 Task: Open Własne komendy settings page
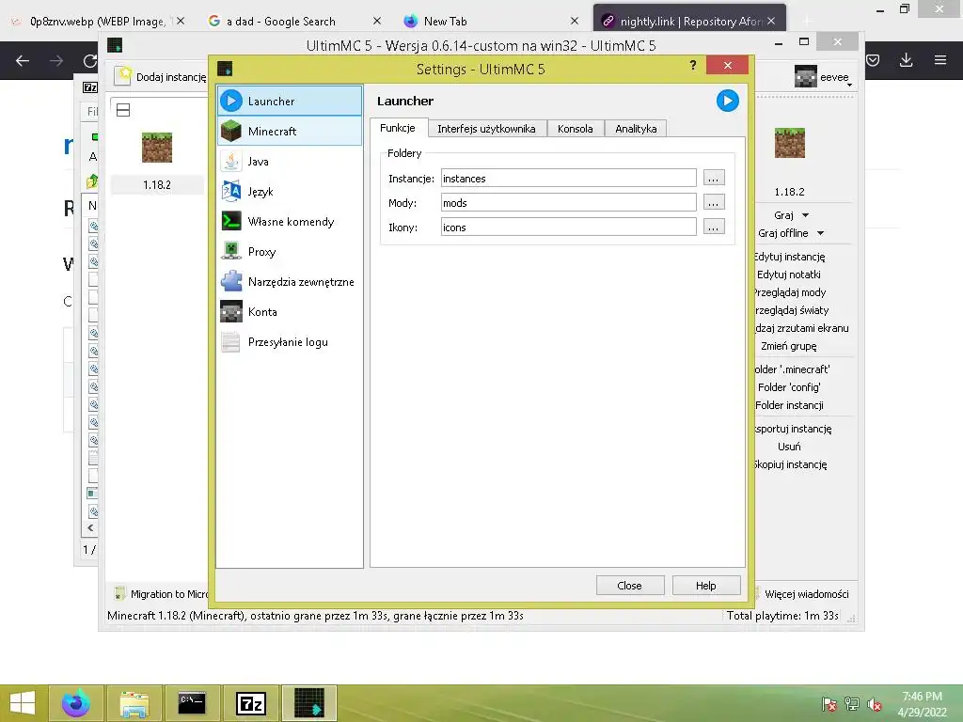click(290, 221)
